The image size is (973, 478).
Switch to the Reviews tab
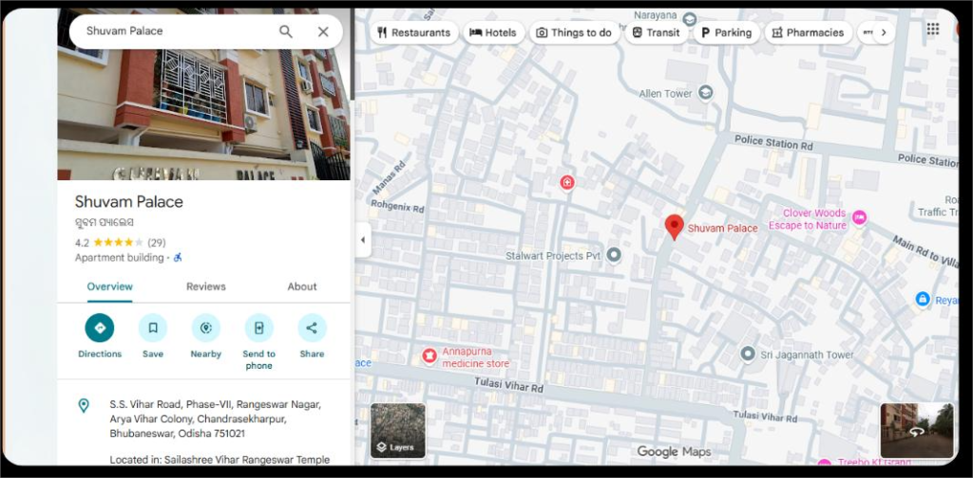coord(205,286)
